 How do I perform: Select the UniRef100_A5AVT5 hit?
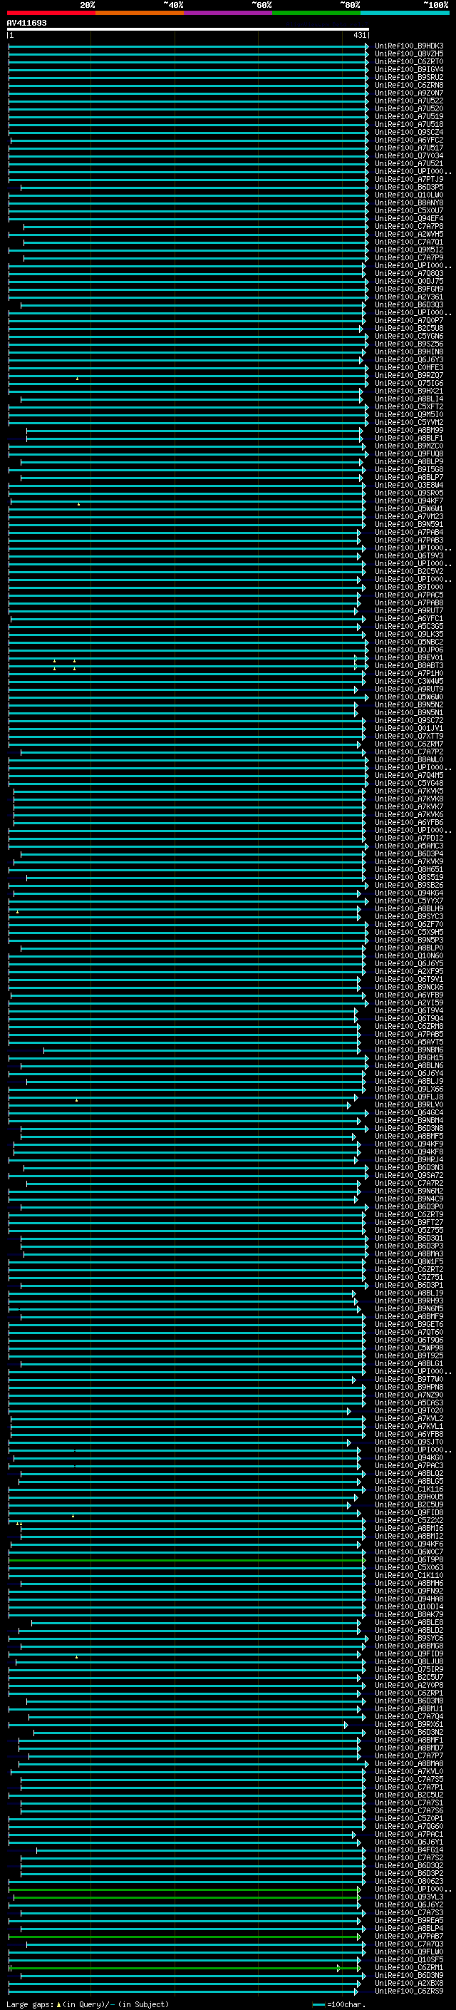pyautogui.click(x=408, y=1042)
